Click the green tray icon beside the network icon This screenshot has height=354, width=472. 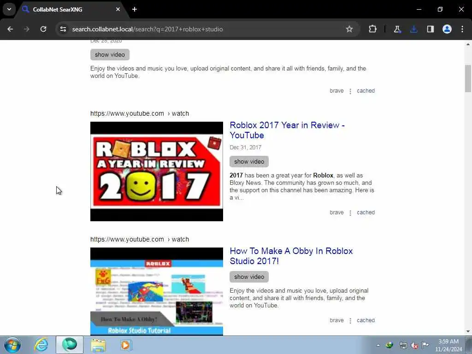coord(389,345)
